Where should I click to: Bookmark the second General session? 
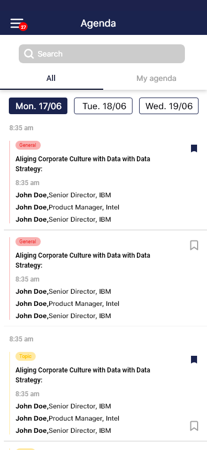[194, 245]
